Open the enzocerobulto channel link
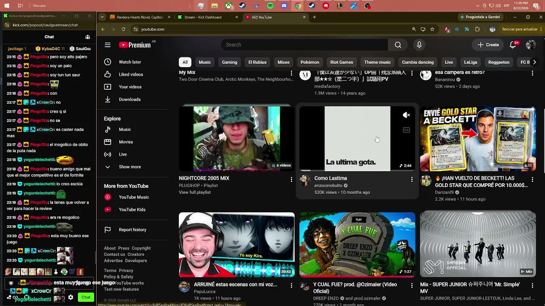The height and width of the screenshot is (306, 545). (328, 185)
